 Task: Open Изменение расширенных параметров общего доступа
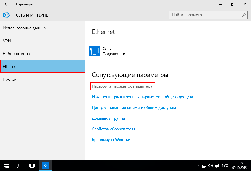click(x=142, y=97)
